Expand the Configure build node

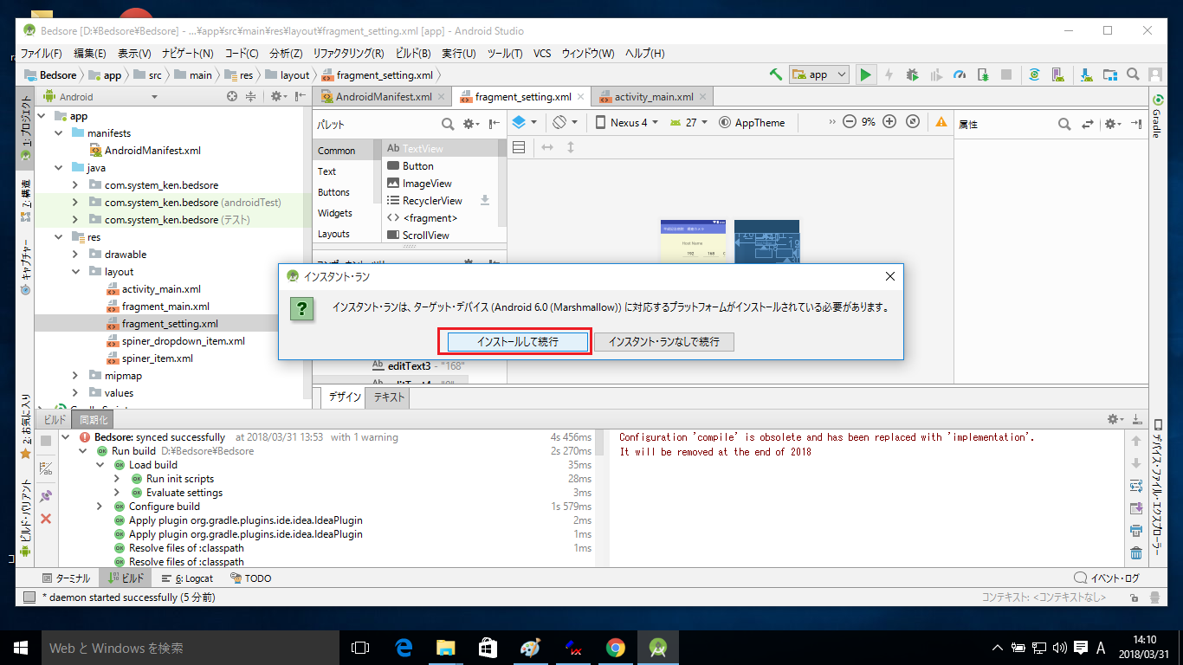pyautogui.click(x=100, y=506)
